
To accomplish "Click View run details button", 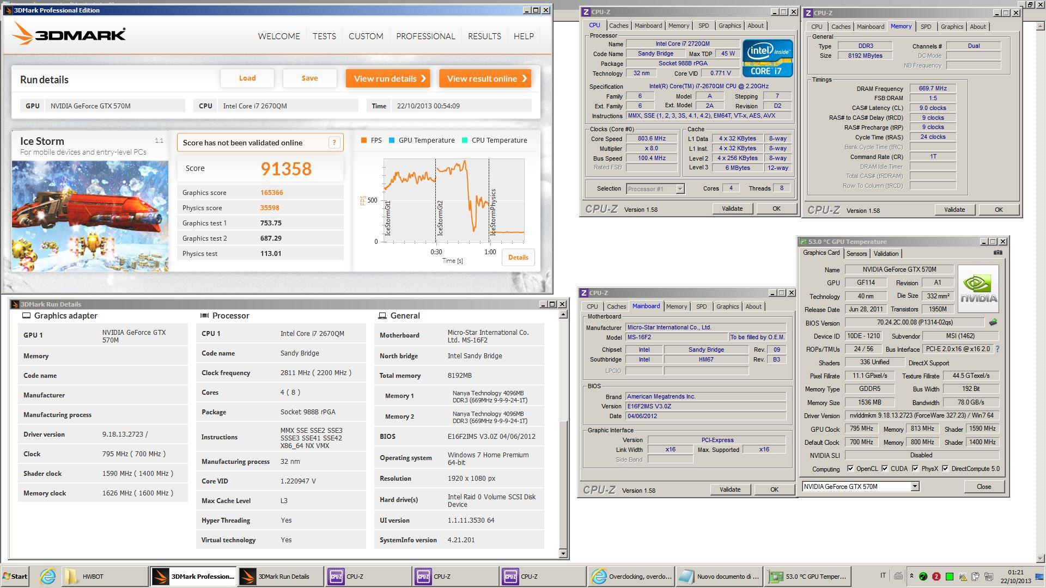I will (x=388, y=78).
